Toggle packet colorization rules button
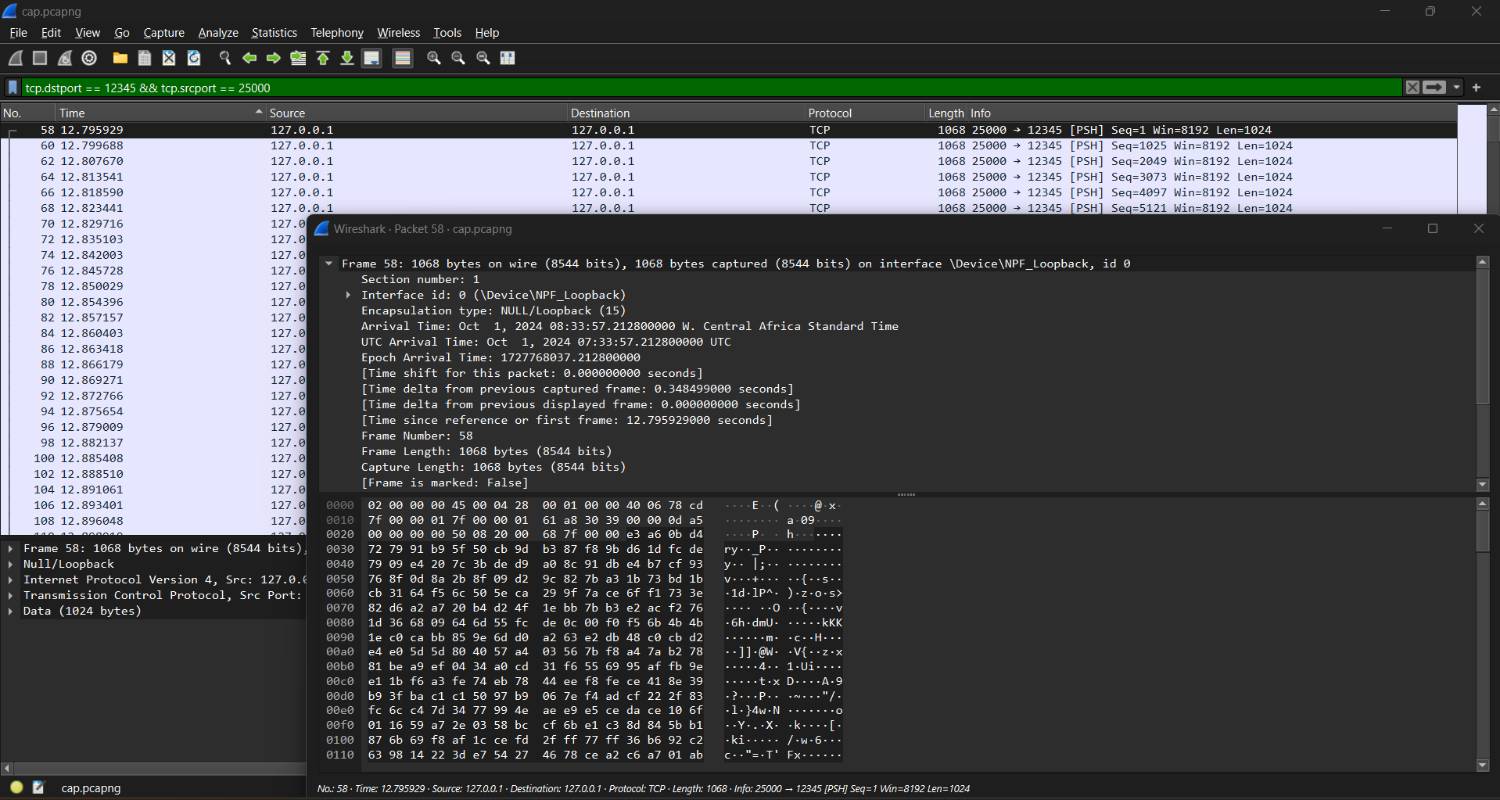 tap(402, 58)
